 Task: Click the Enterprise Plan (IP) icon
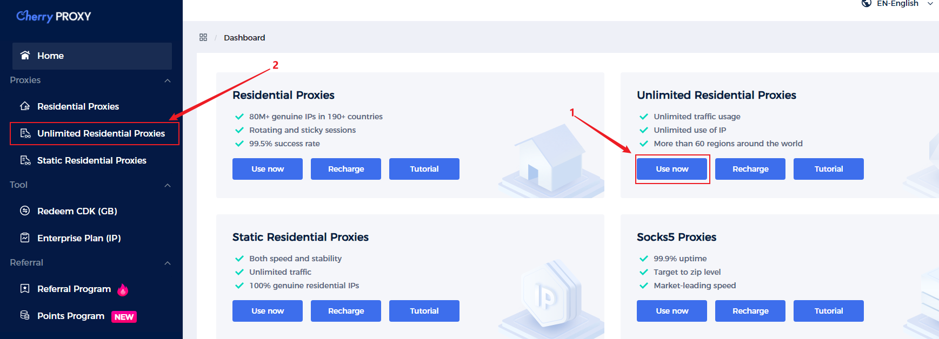click(x=25, y=238)
